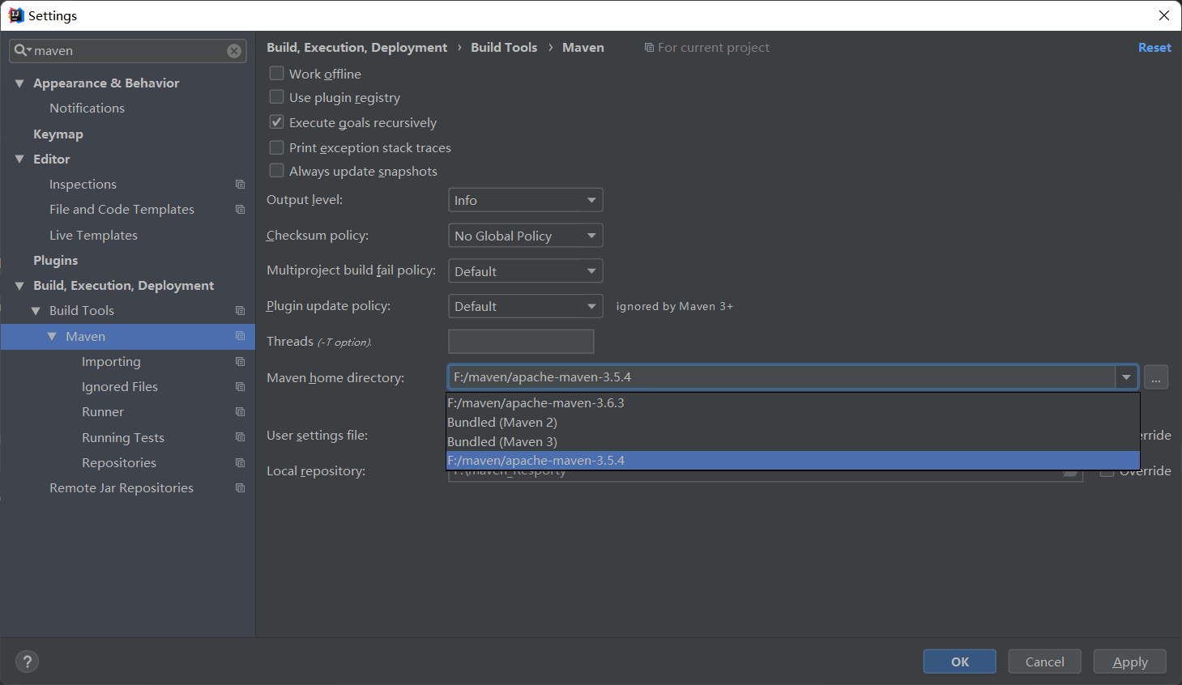Click project-level icon beside Inspections
The height and width of the screenshot is (685, 1182).
point(240,185)
